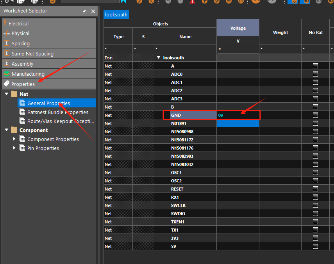Toggle No Rat checkbox for net SWDIO
334x264 pixels.
tap(315, 213)
